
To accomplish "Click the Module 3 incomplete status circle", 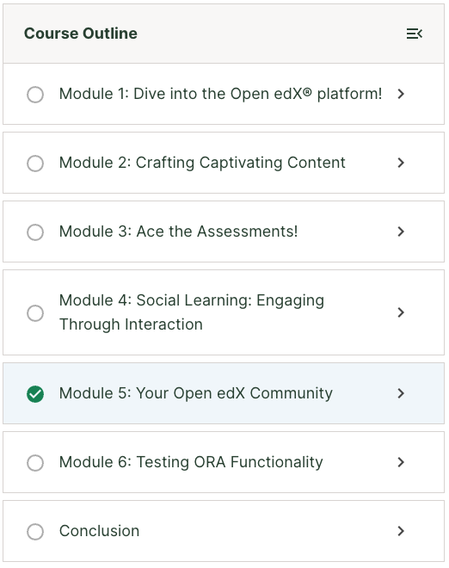I will coord(35,232).
